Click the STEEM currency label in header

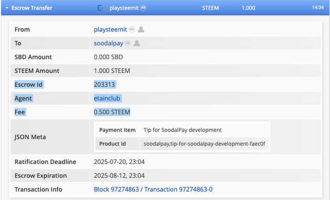coord(210,8)
